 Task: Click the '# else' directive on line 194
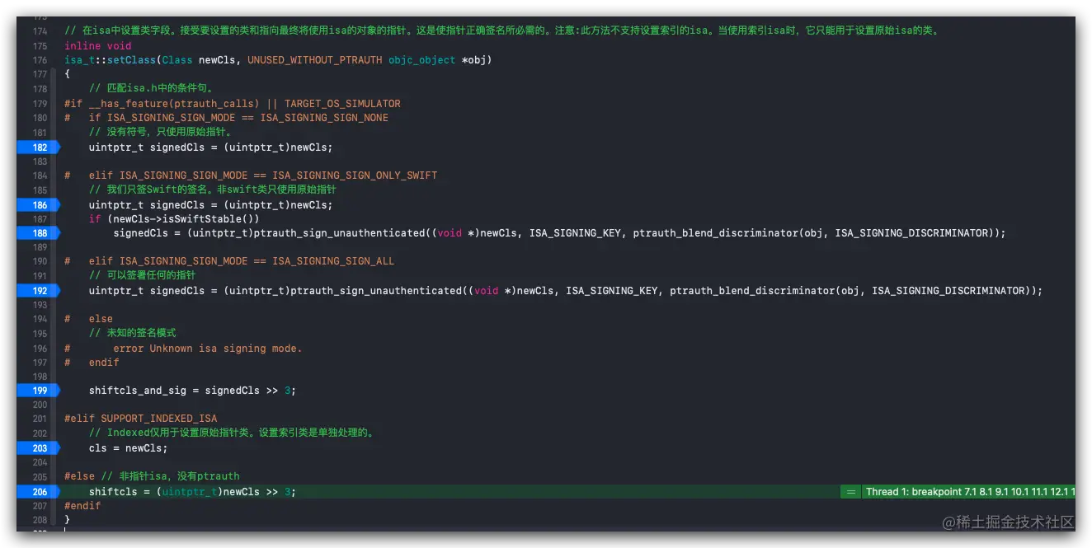[x=88, y=319]
